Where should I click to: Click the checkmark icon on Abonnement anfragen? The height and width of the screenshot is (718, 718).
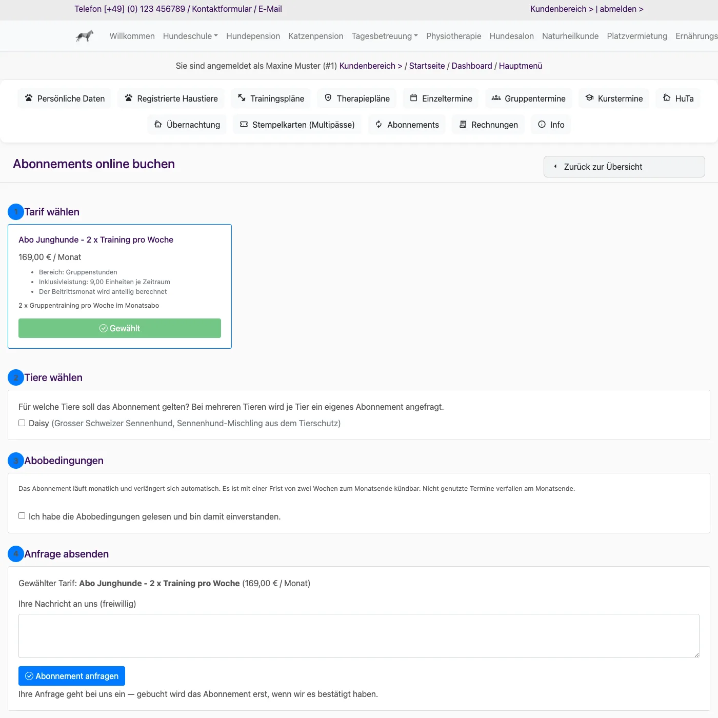point(29,676)
